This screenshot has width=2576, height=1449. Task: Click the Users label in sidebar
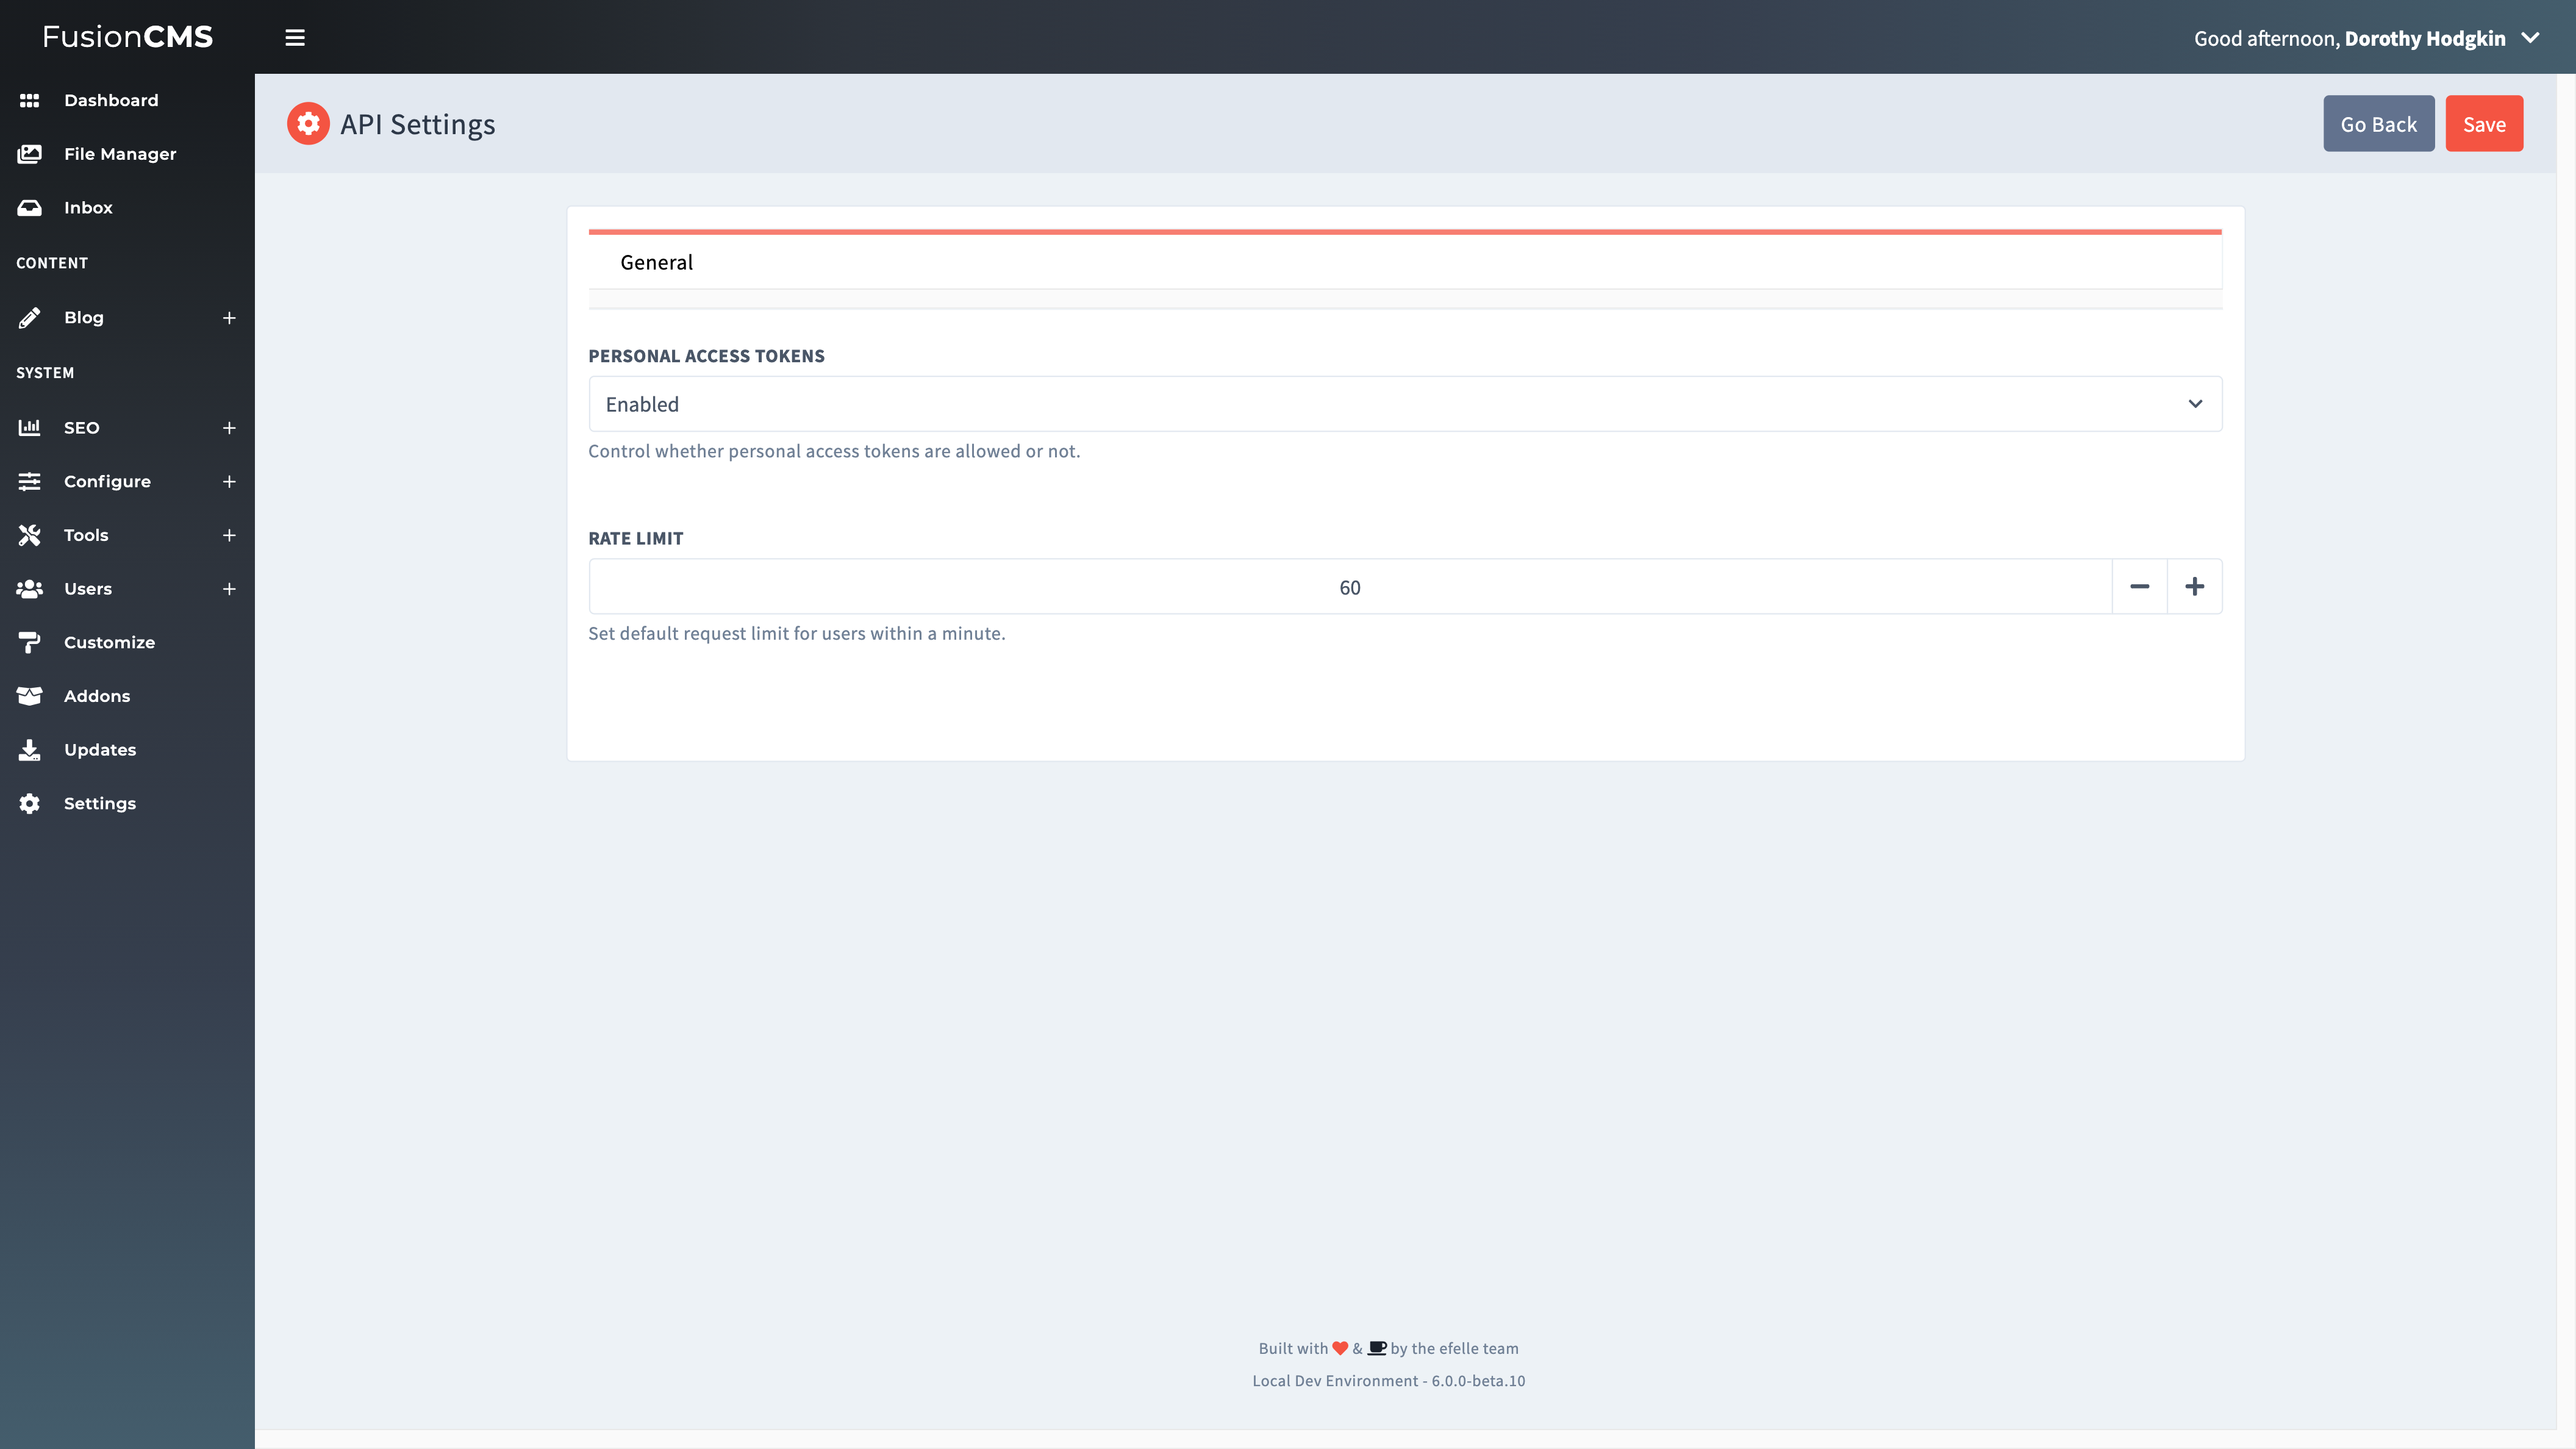pos(88,589)
